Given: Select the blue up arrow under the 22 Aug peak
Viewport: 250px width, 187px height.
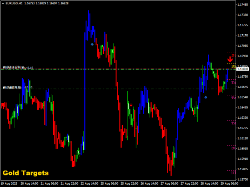Looking at the screenshot, I should (92, 45).
